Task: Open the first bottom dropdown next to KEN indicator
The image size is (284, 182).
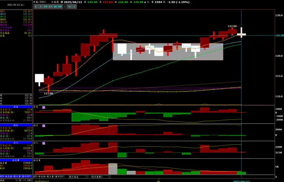Action: [x=78, y=177]
